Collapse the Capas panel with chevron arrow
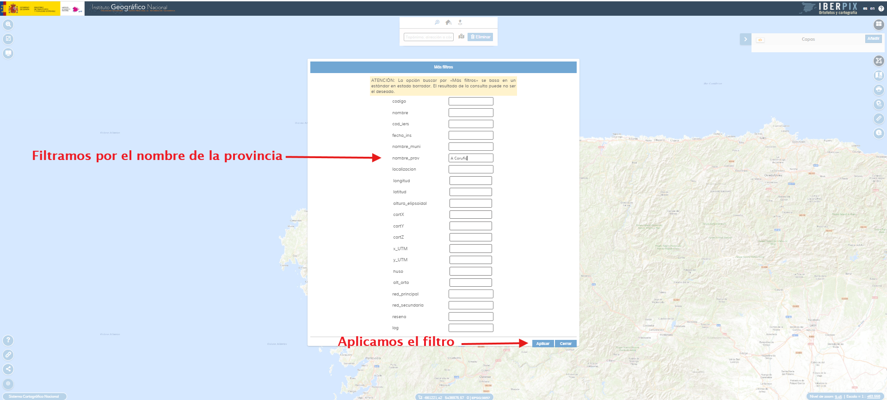The height and width of the screenshot is (400, 887). click(745, 39)
